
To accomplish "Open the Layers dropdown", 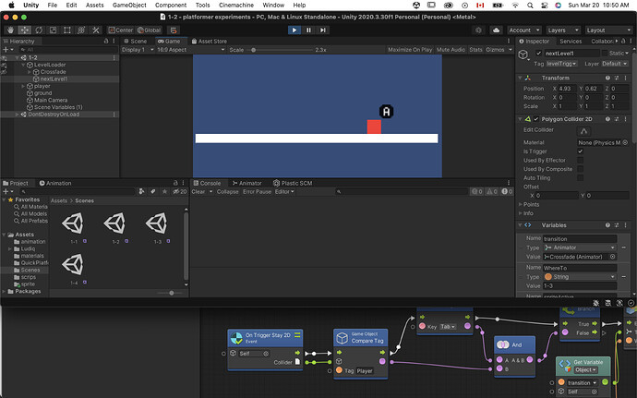I will pyautogui.click(x=562, y=30).
